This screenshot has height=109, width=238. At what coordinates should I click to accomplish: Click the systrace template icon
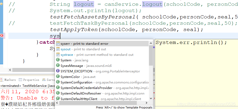click(x=58, y=54)
